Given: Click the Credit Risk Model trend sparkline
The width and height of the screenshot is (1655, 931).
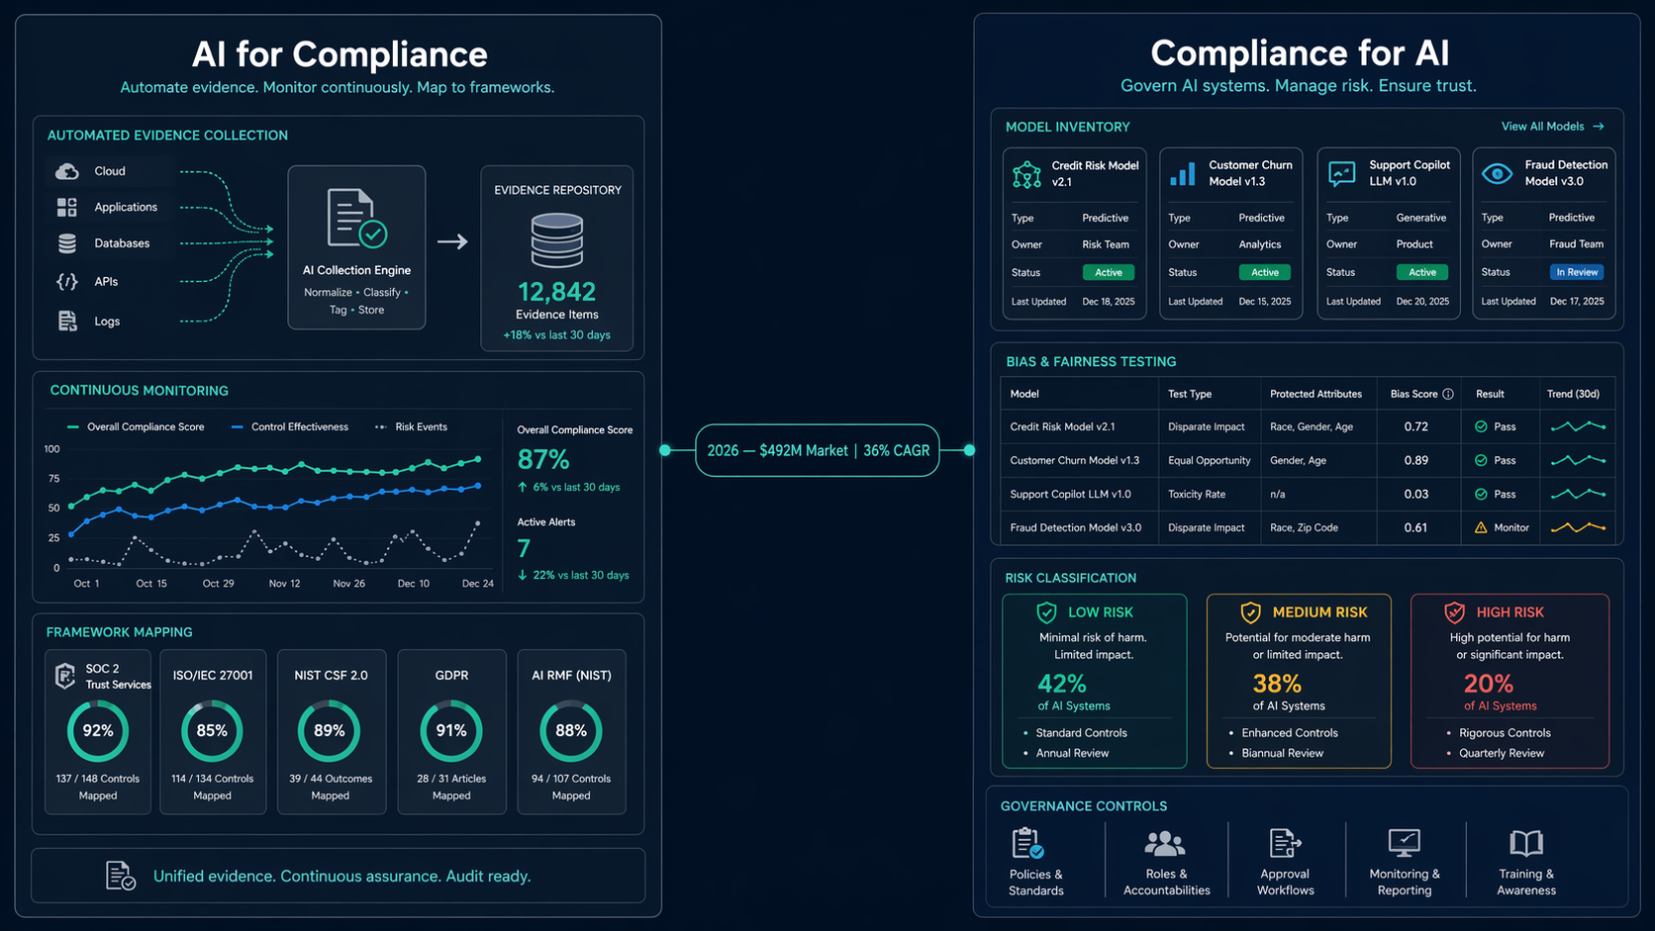Looking at the screenshot, I should click(x=1579, y=426).
